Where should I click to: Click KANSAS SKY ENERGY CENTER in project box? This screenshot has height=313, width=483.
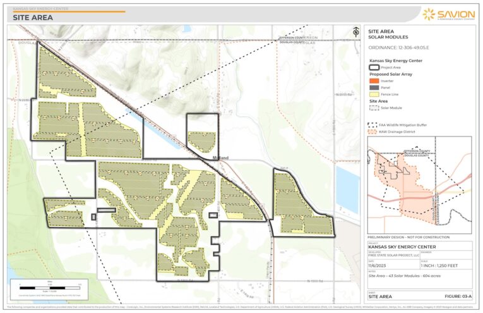pos(402,247)
